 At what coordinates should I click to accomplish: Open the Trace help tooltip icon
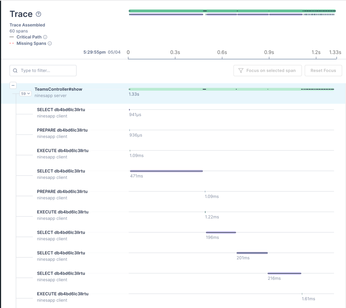pyautogui.click(x=38, y=14)
